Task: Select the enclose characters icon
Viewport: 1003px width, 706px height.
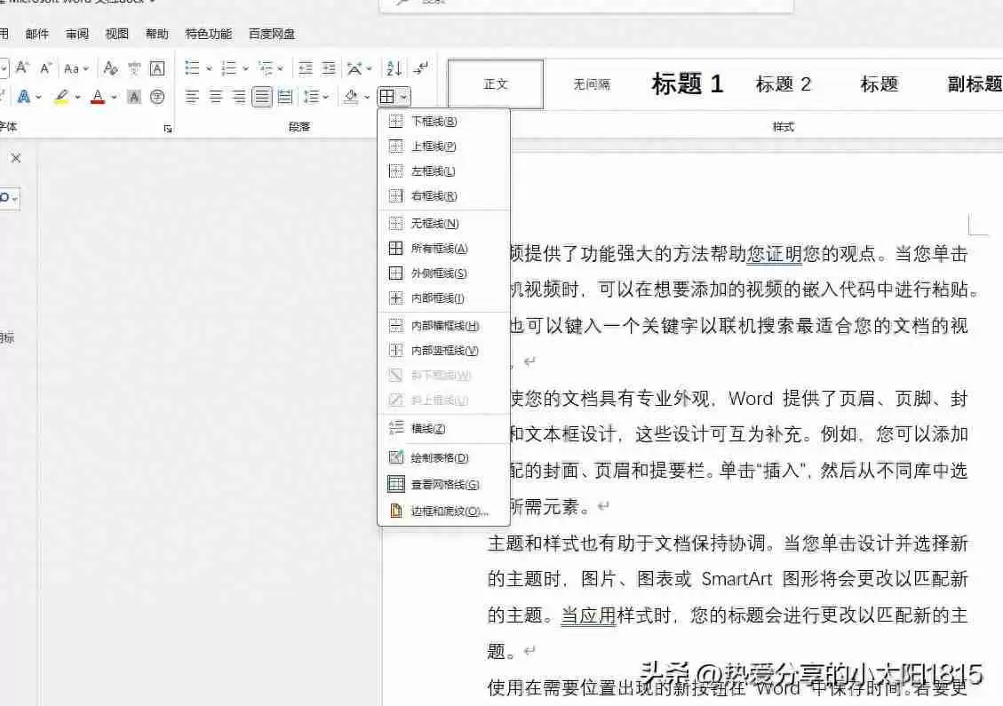Action: [x=159, y=96]
